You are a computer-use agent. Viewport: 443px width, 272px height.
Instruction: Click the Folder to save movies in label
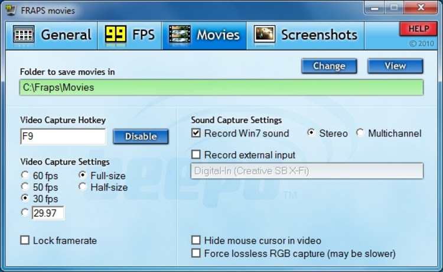67,72
